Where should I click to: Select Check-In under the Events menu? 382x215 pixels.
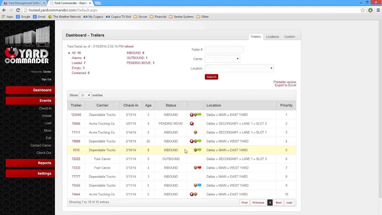(x=45, y=108)
